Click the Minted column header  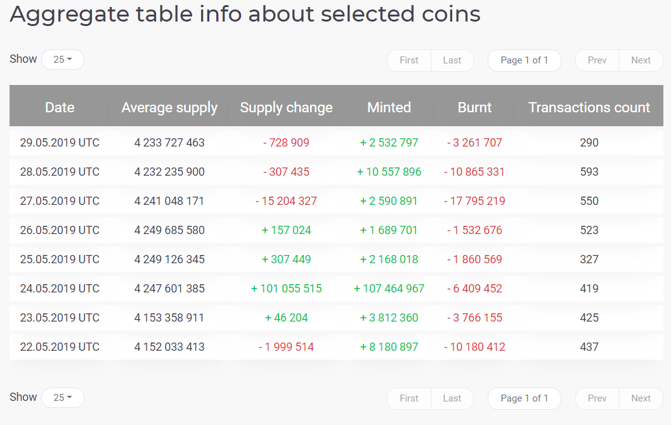(389, 108)
